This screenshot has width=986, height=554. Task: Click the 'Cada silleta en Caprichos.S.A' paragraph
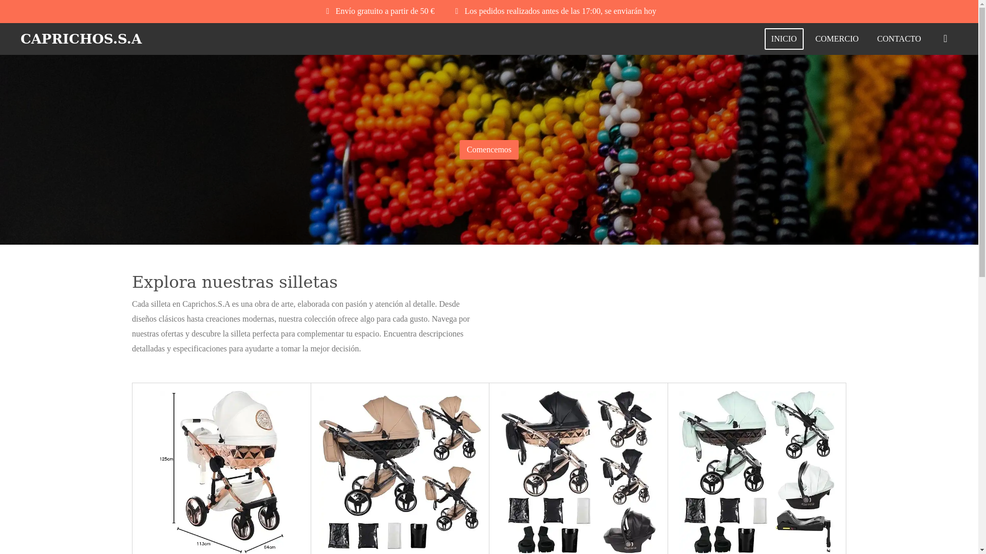303,326
